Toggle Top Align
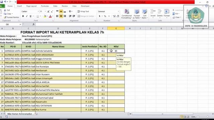Image resolution: width=214 pixels, height=120 pixels. pos(57,11)
